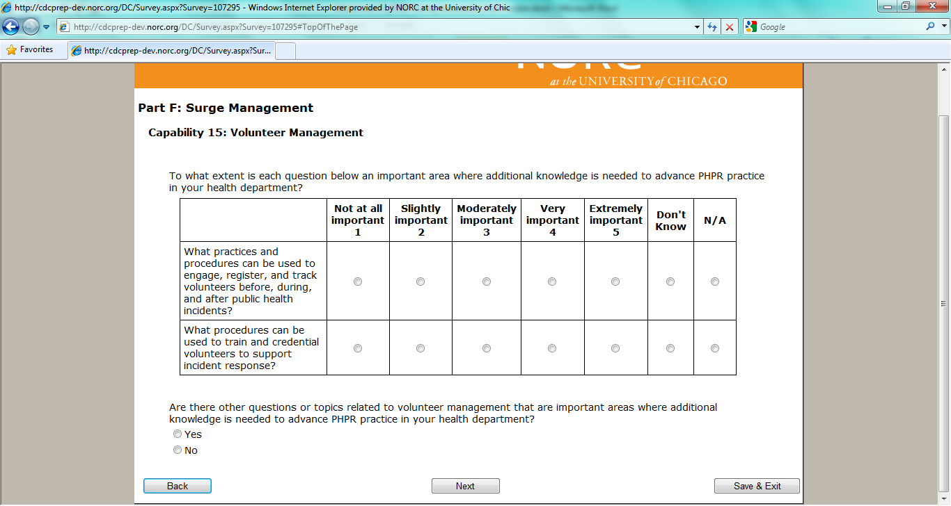Refresh the page with the refresh icon
Viewport: 951px width, 506px height.
click(712, 27)
